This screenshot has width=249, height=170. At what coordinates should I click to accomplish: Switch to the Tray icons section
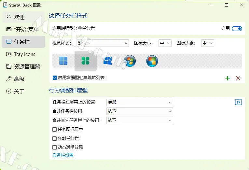point(23,54)
